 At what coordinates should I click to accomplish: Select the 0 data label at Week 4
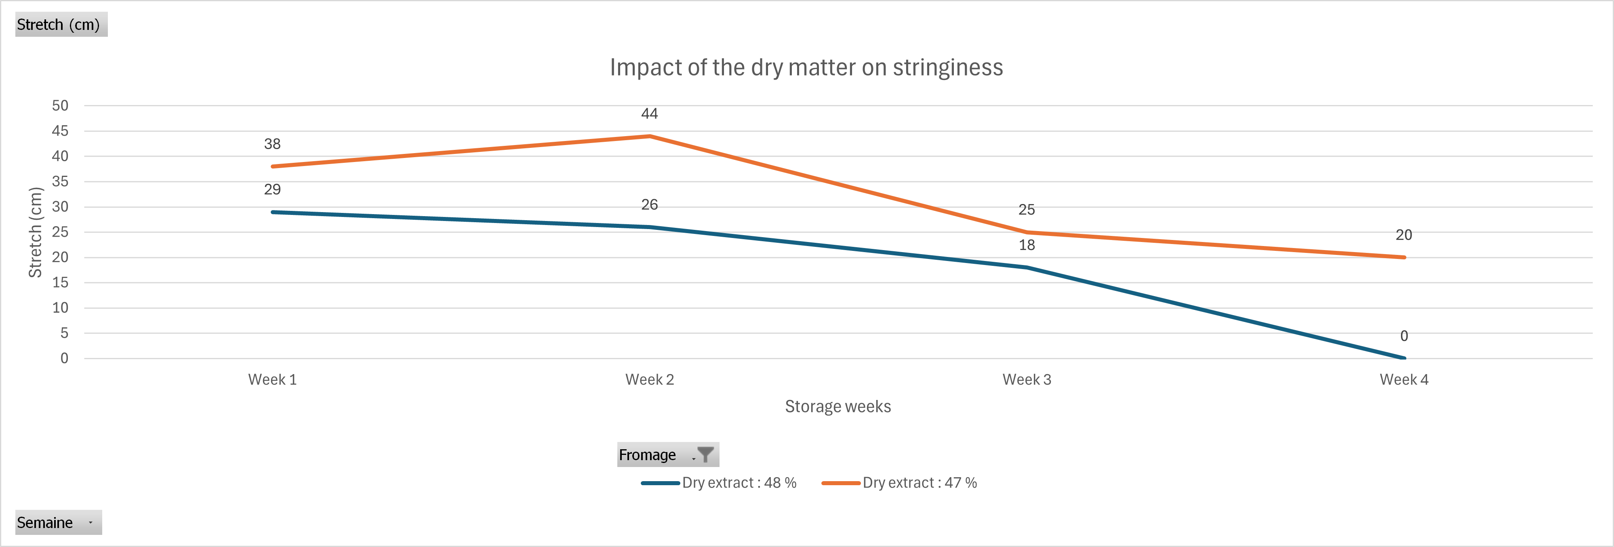point(1404,337)
